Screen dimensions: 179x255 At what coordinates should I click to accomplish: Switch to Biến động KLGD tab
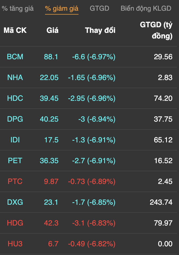click(x=146, y=8)
